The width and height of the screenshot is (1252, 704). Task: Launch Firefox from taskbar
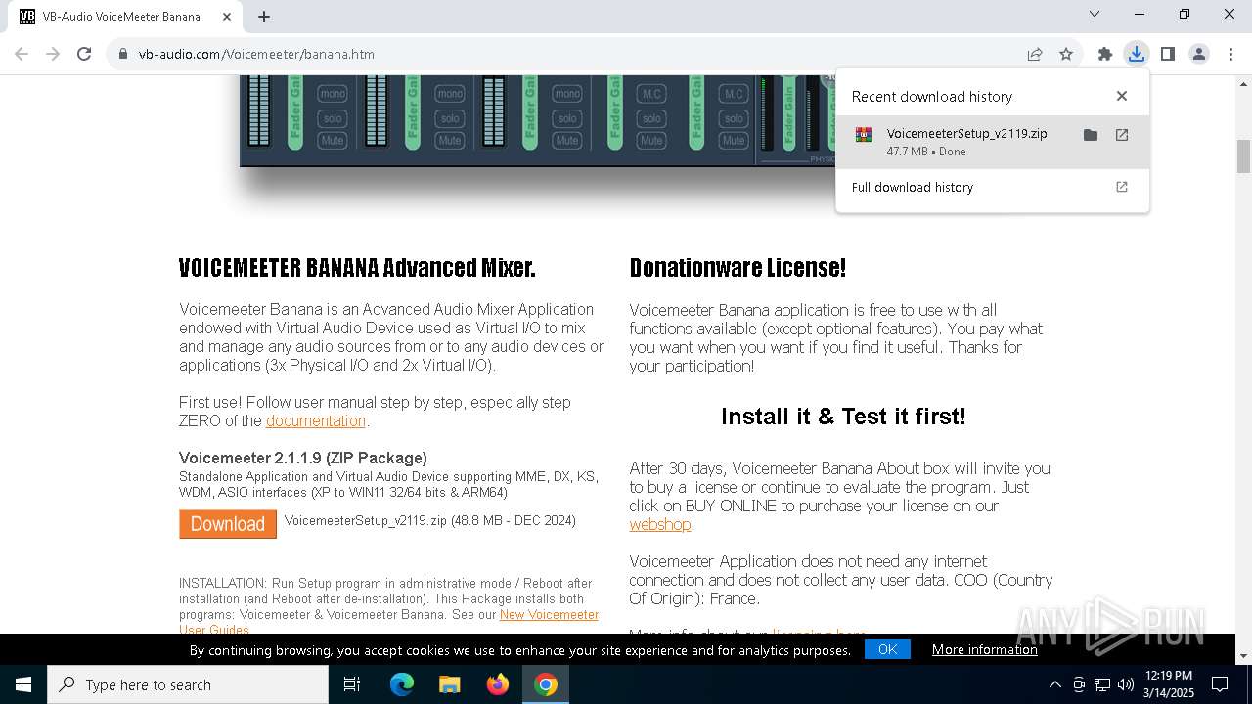pos(498,684)
